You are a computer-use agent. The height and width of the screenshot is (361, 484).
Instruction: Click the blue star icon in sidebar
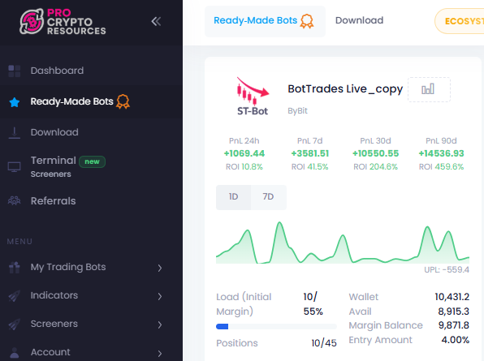pyautogui.click(x=15, y=101)
